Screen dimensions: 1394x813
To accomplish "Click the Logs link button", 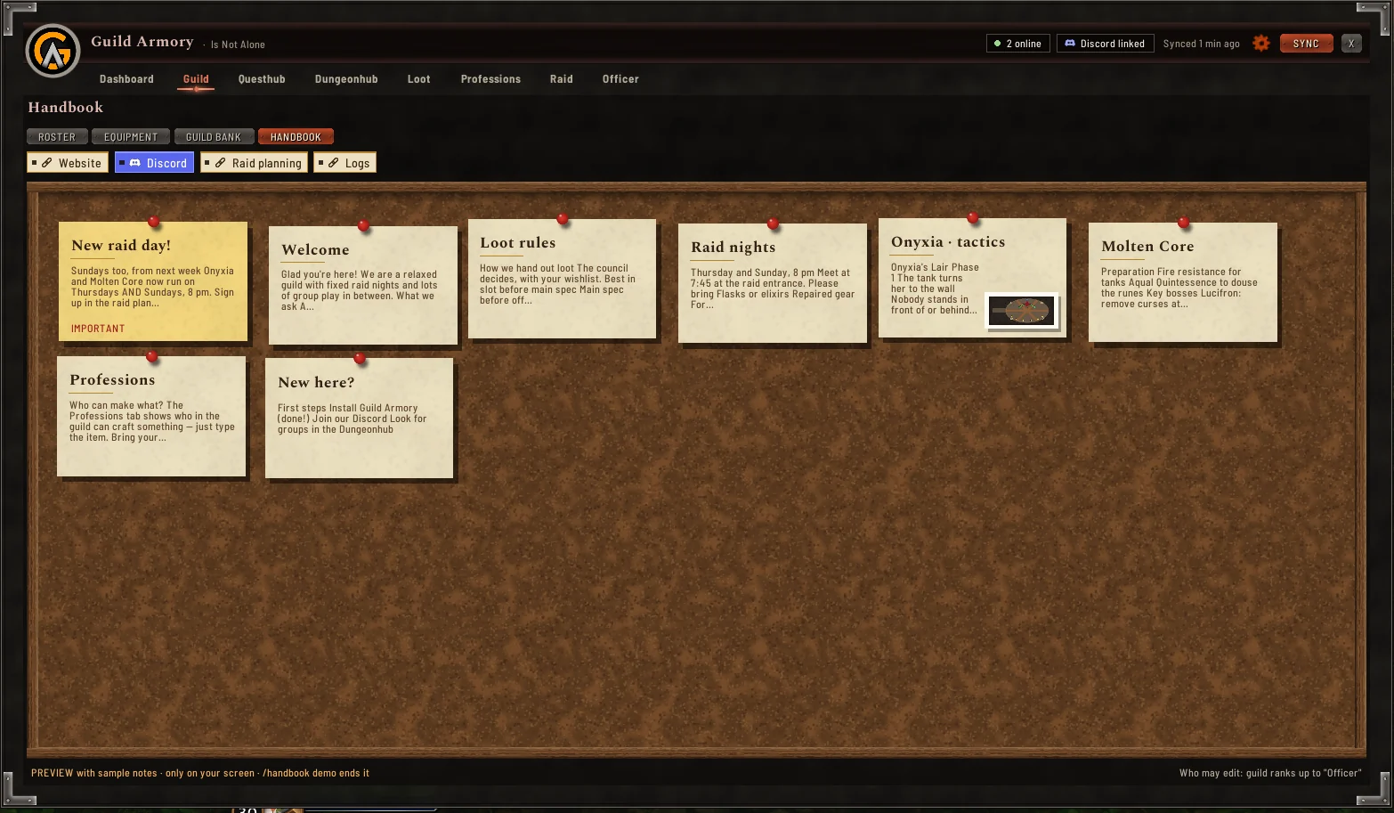I will (344, 163).
